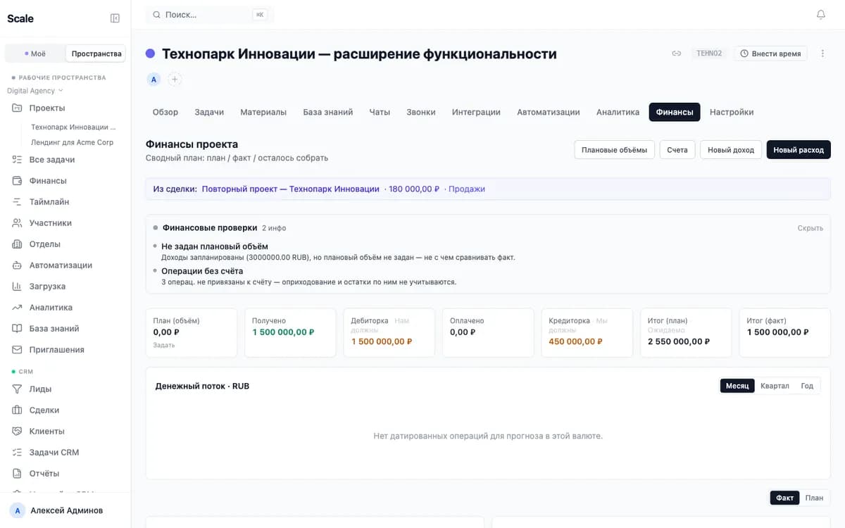Image resolution: width=845 pixels, height=528 pixels.
Task: Select Год in the cash flow range
Action: pos(807,386)
